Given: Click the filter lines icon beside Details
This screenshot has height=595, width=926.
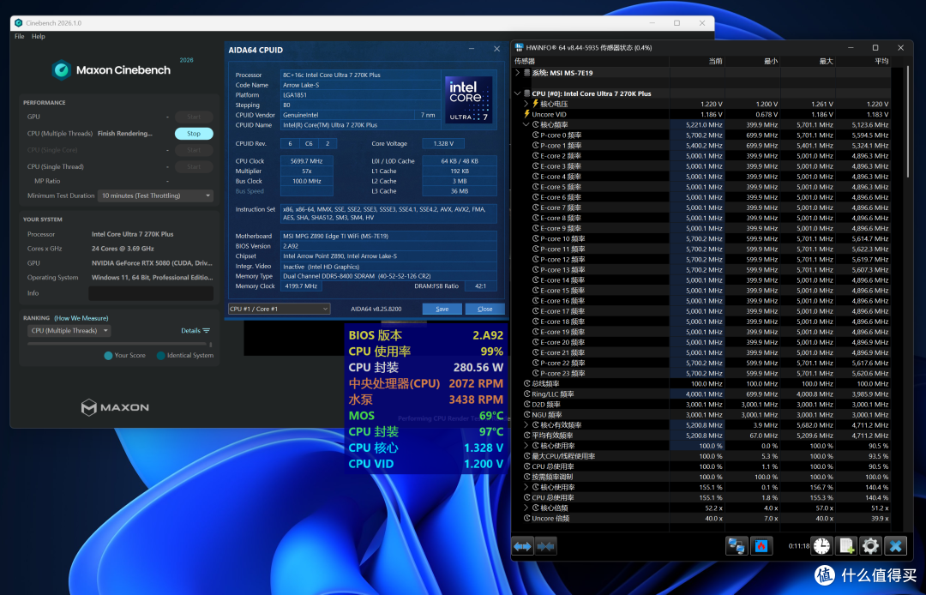Looking at the screenshot, I should (206, 331).
